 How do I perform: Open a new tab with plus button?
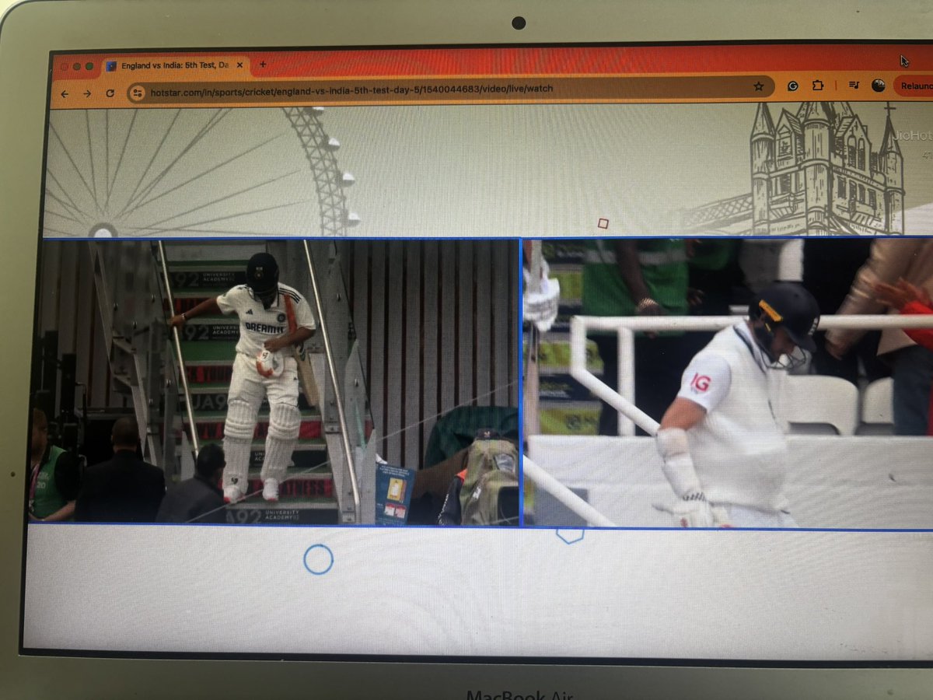point(263,65)
